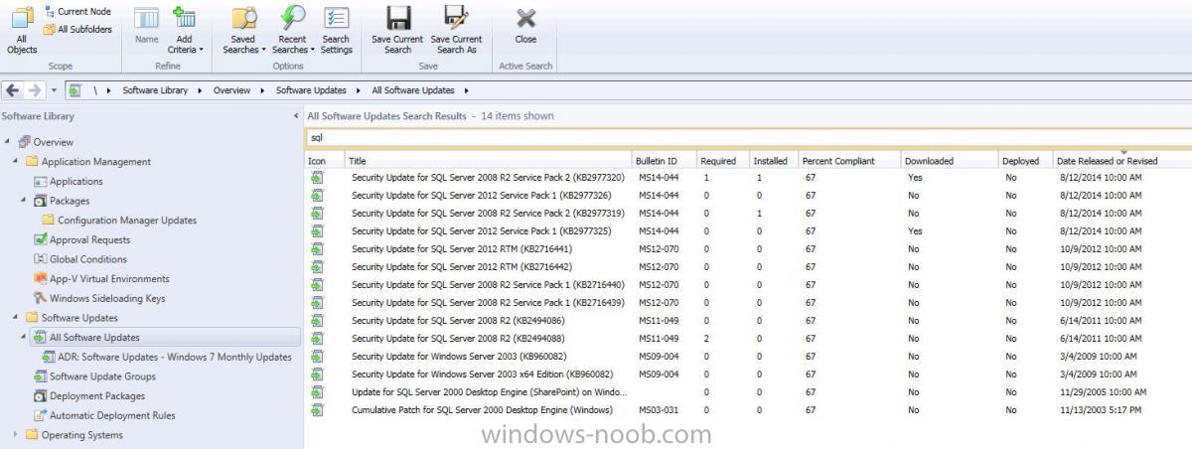Screen dimensions: 1192x449
Task: Sort by Percent Compliant column
Action: [849, 161]
